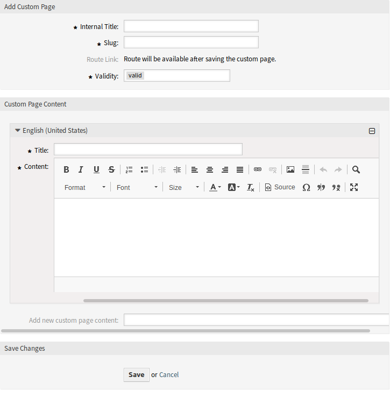Click inside the content editing area
390x397 pixels.
click(217, 237)
